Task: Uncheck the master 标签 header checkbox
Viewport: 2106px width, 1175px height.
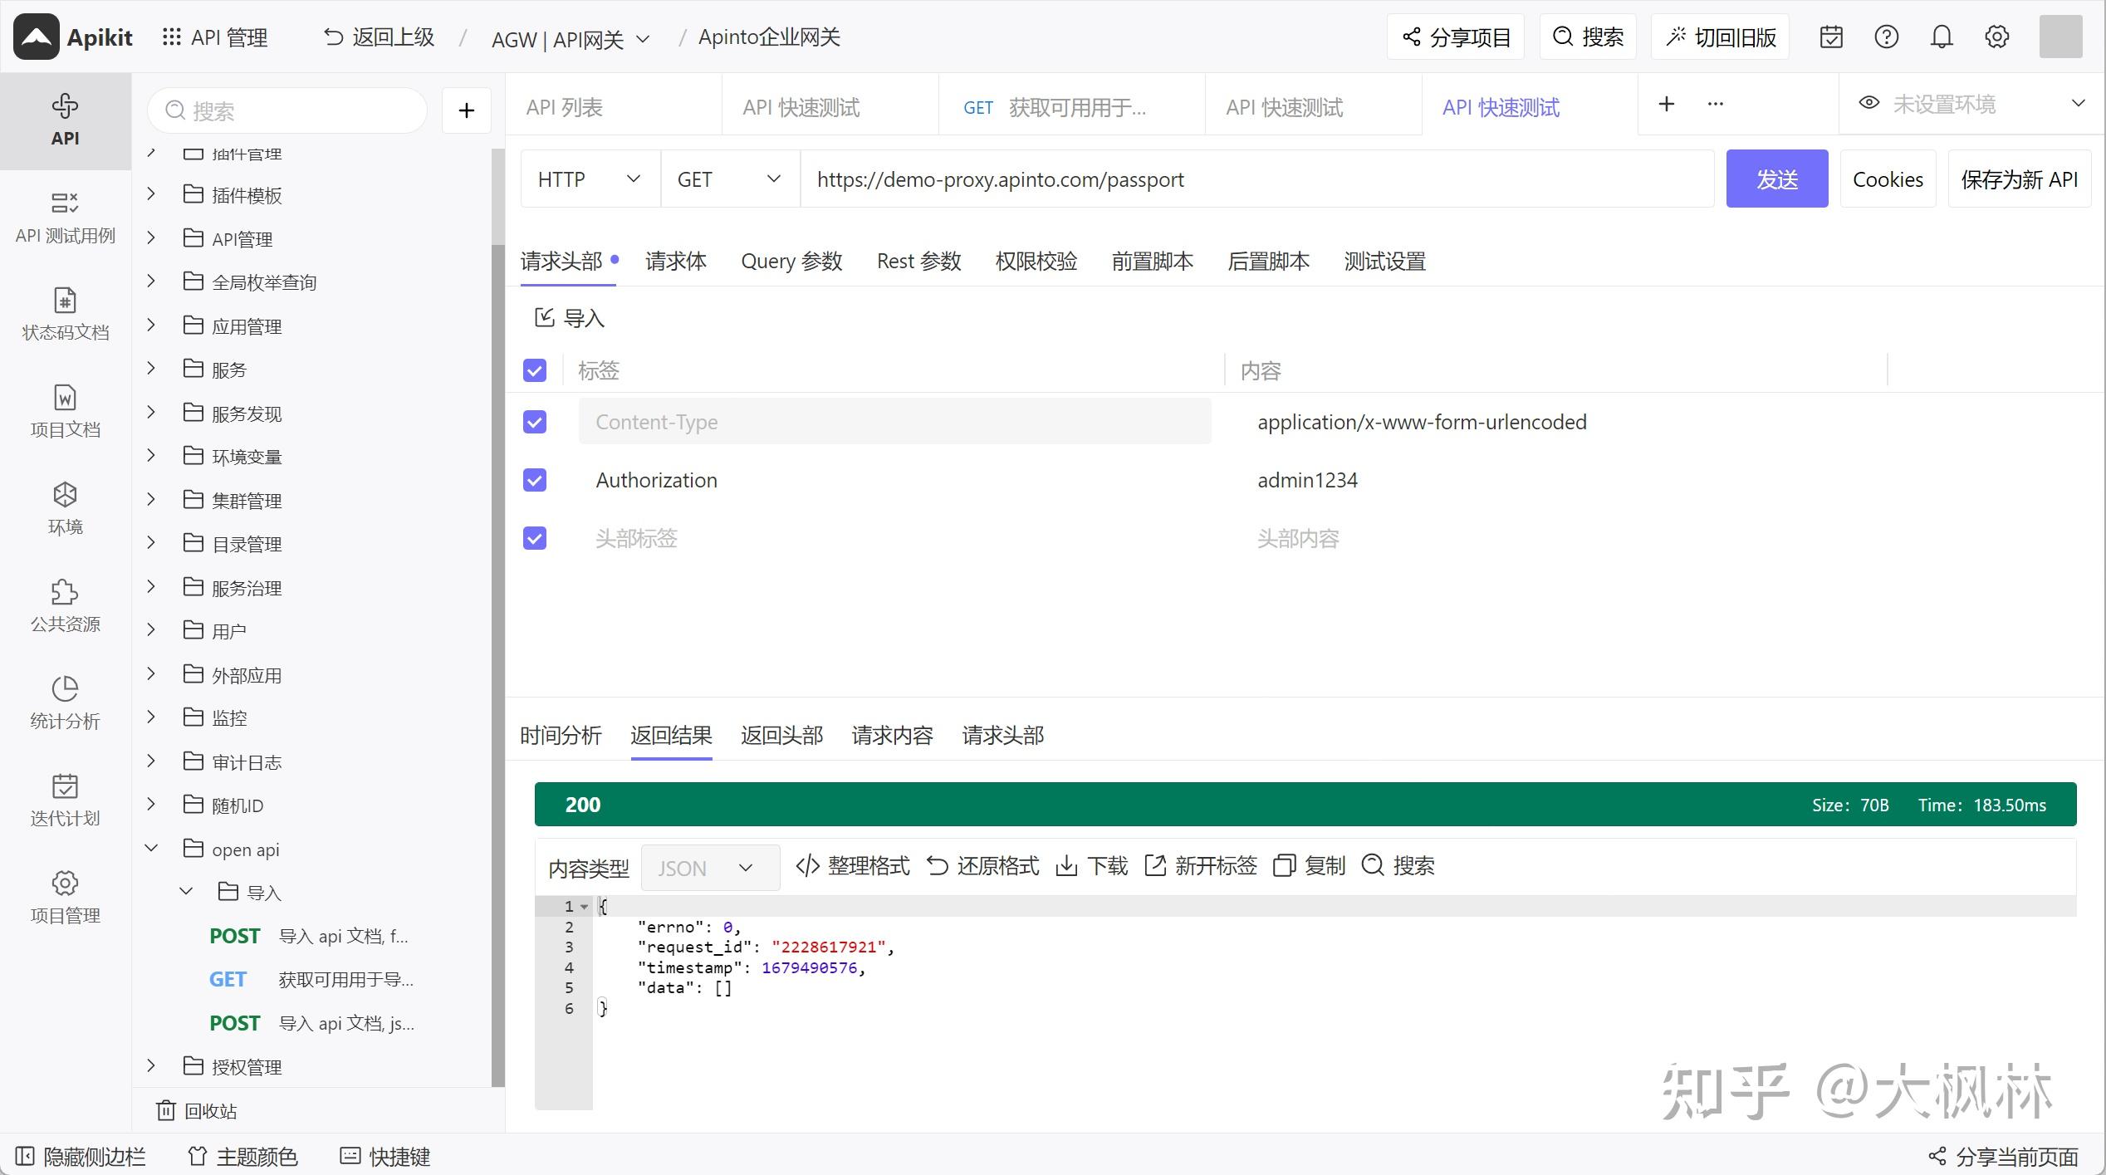Action: pos(534,370)
